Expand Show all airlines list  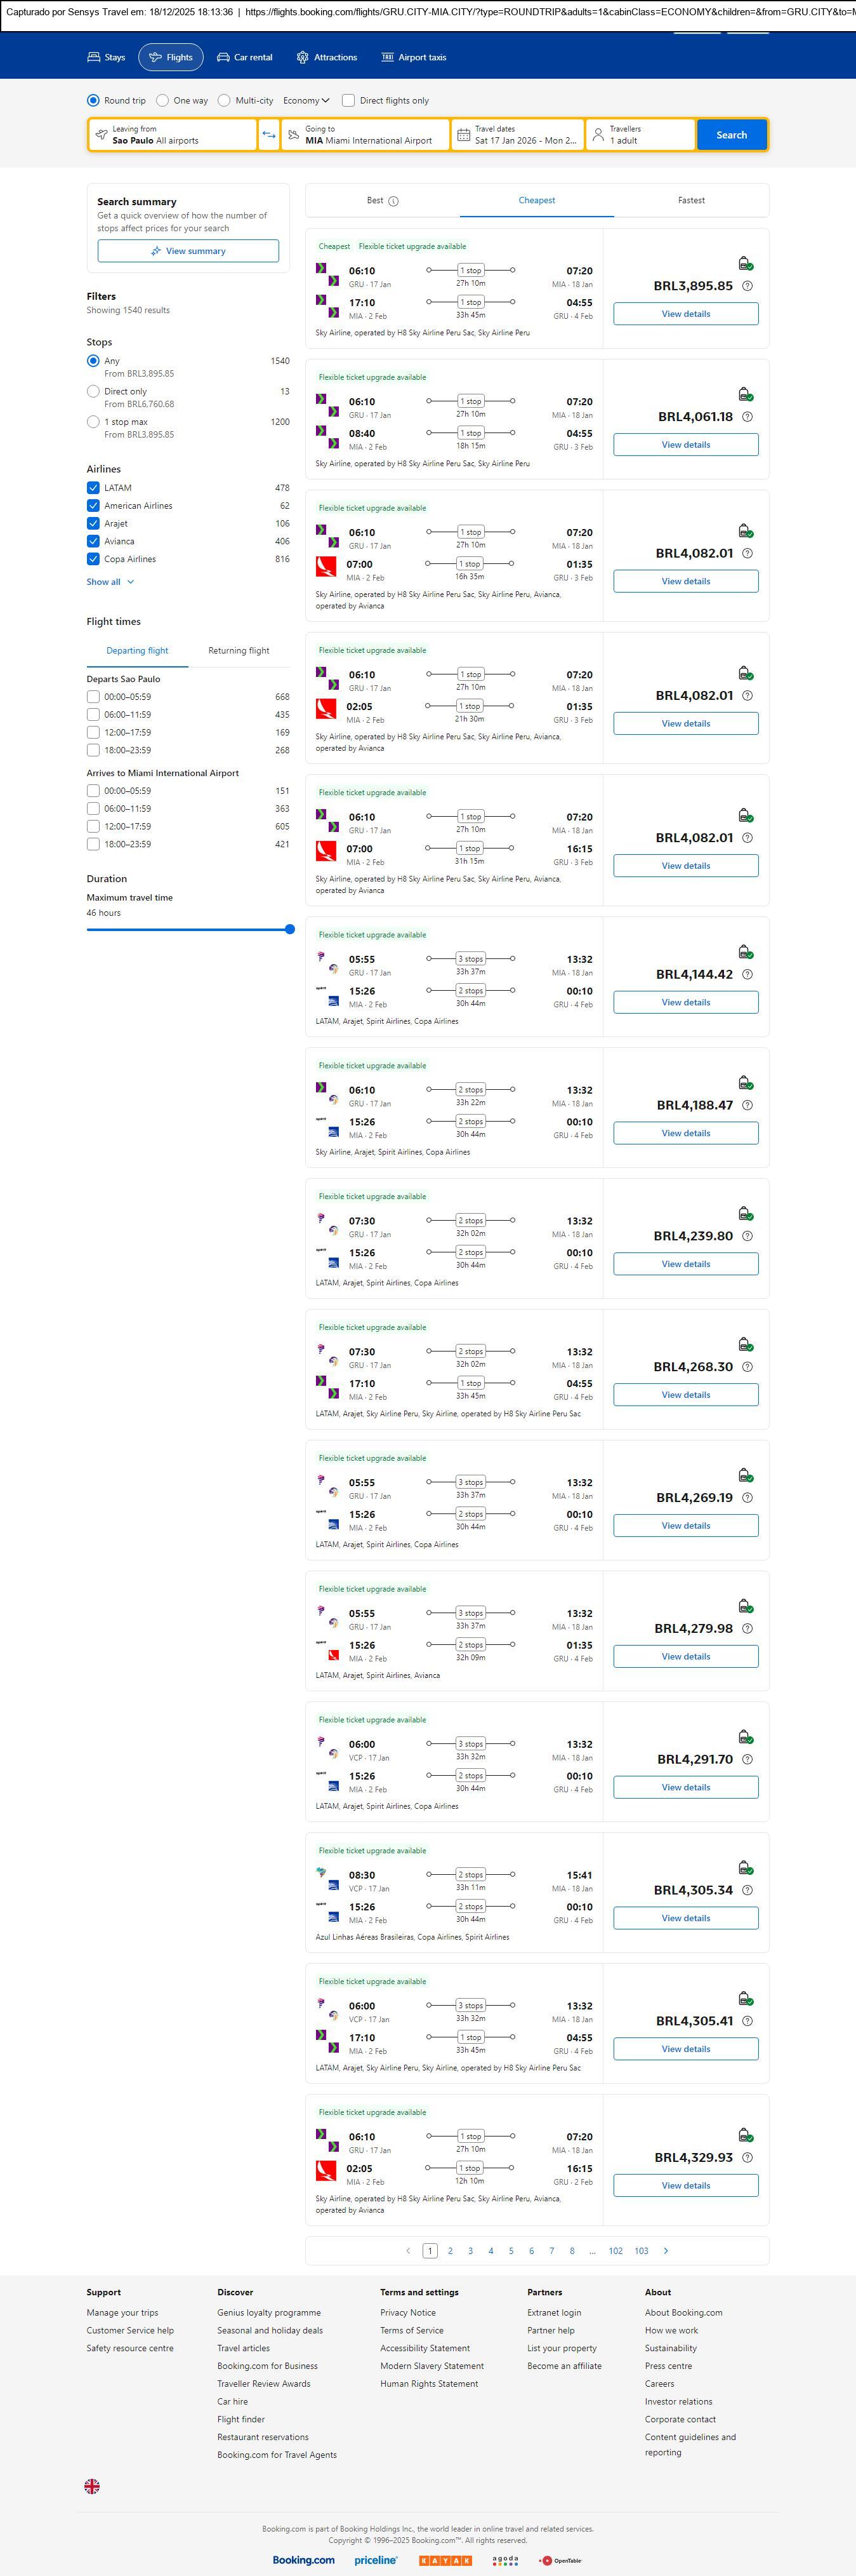(x=110, y=582)
